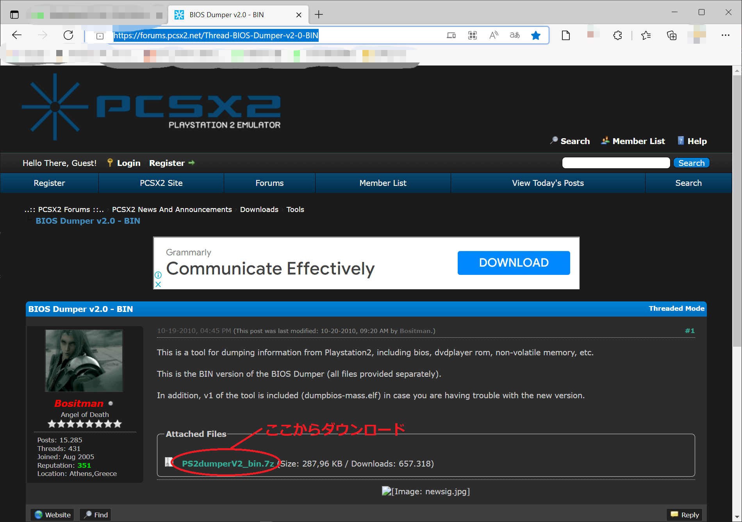Open the reputation value 351
The height and width of the screenshot is (522, 742).
(x=84, y=465)
